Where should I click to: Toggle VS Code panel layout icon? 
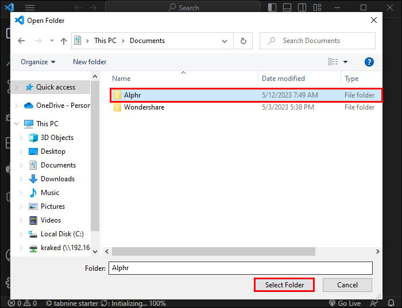pyautogui.click(x=287, y=7)
